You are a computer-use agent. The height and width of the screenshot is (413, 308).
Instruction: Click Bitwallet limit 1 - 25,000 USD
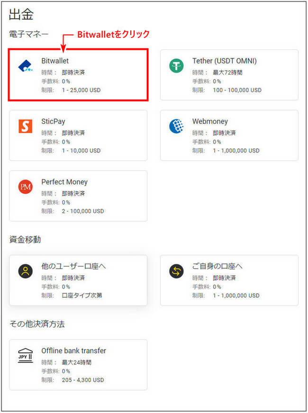point(82,90)
